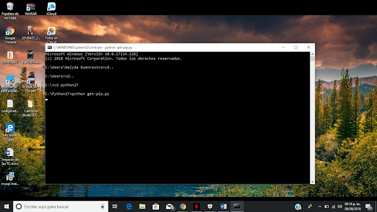This screenshot has width=377, height=212.
Task: Select the codigonet text file on desktop
Action: (10, 106)
